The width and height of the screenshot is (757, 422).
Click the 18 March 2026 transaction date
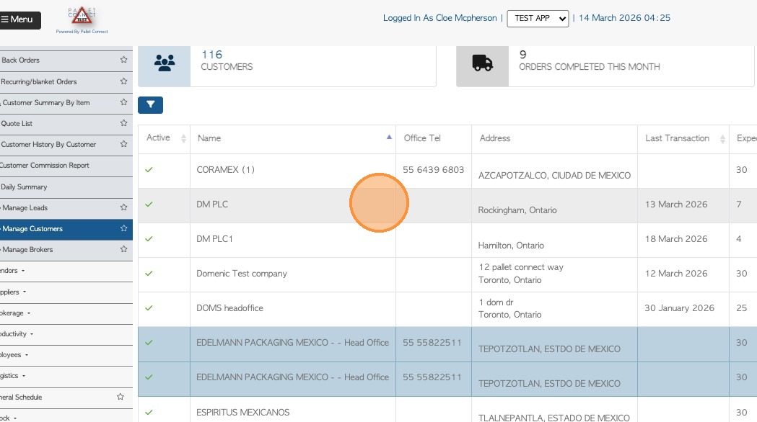(x=676, y=239)
